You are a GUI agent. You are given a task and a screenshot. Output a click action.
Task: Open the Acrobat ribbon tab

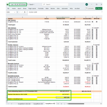(x=77, y=9)
